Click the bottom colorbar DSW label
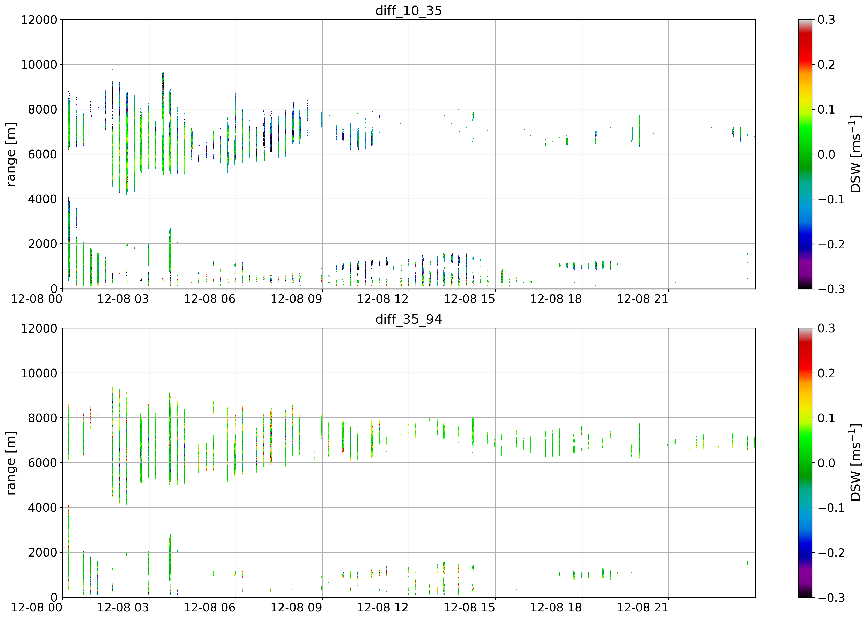 pyautogui.click(x=855, y=463)
